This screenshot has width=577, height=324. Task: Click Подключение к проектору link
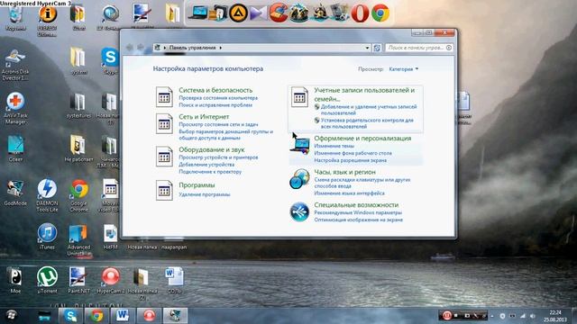[x=210, y=172]
